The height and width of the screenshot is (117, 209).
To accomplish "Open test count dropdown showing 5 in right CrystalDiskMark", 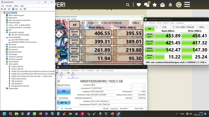I will pyautogui.click(x=158, y=27).
